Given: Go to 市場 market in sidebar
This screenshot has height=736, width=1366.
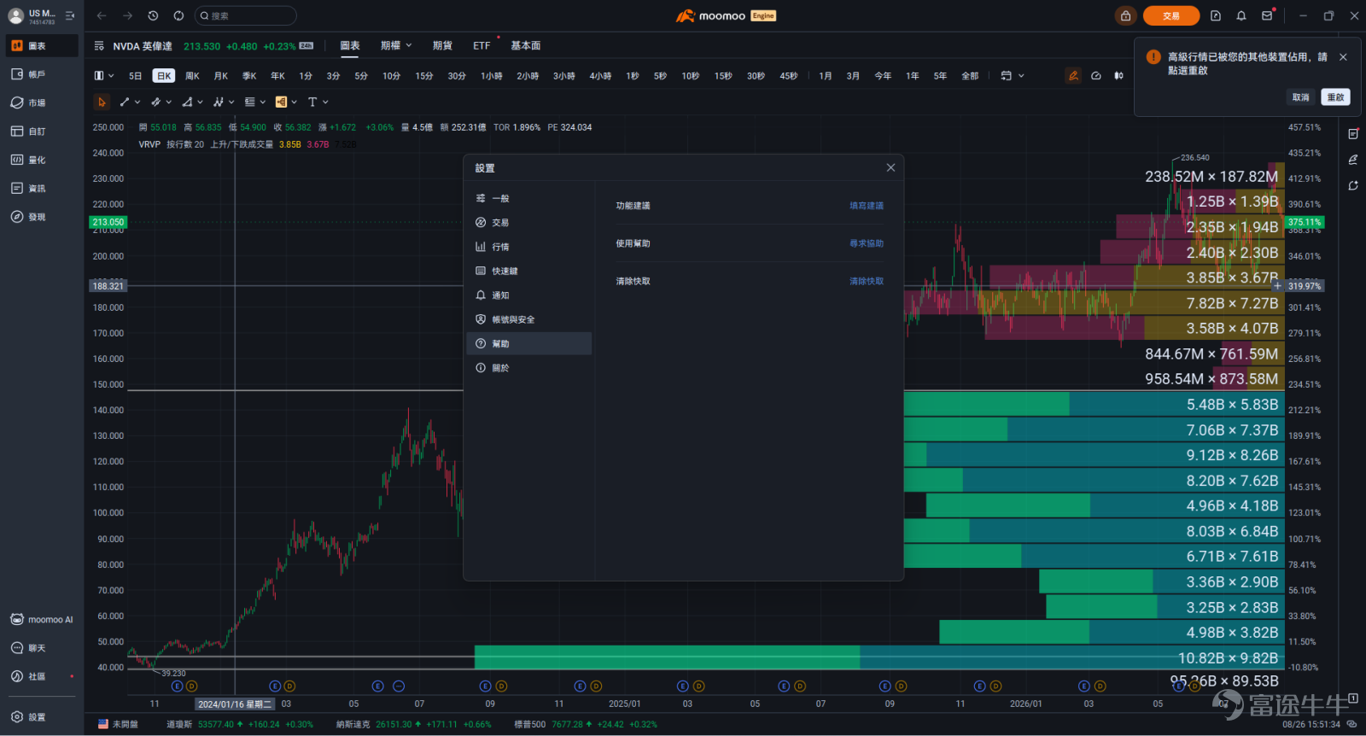Looking at the screenshot, I should [x=42, y=102].
